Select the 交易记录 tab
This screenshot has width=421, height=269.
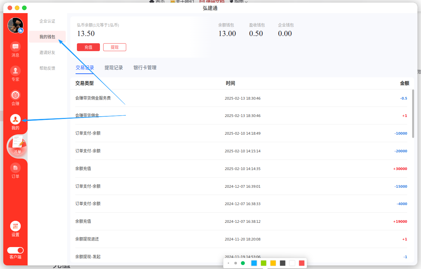click(x=85, y=68)
